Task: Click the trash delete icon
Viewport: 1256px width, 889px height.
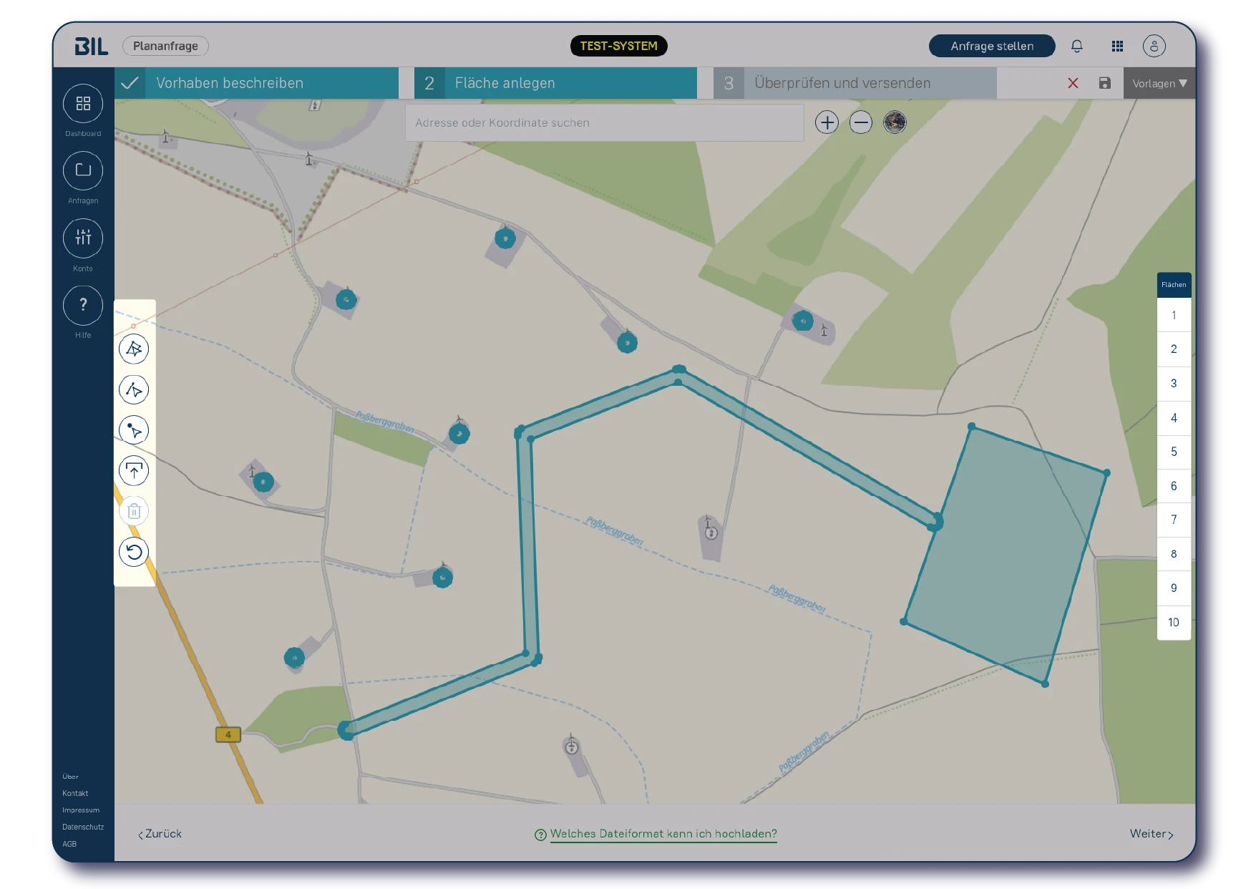Action: tap(134, 511)
